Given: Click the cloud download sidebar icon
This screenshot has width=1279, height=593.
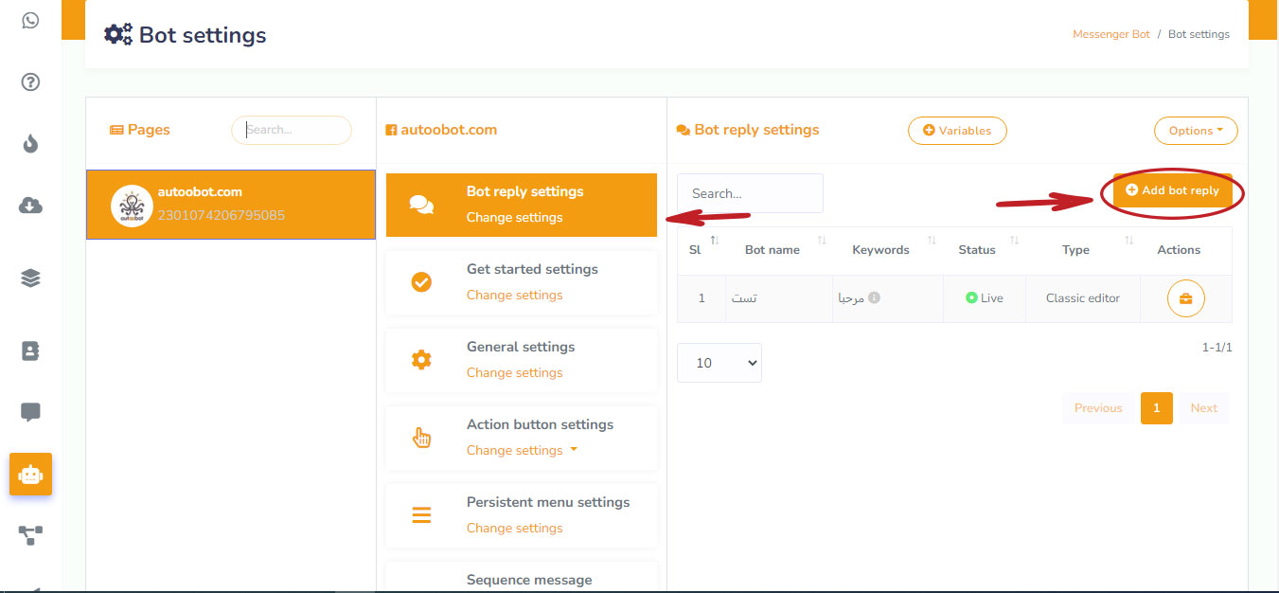Looking at the screenshot, I should point(30,206).
